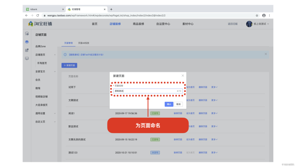The image size is (296, 167).
Task: Close the 旺铺管理 browser tab
Action: click(x=105, y=9)
